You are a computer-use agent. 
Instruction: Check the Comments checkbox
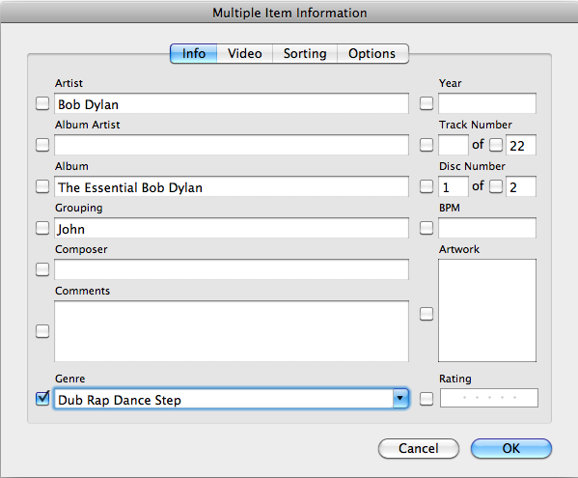(42, 331)
